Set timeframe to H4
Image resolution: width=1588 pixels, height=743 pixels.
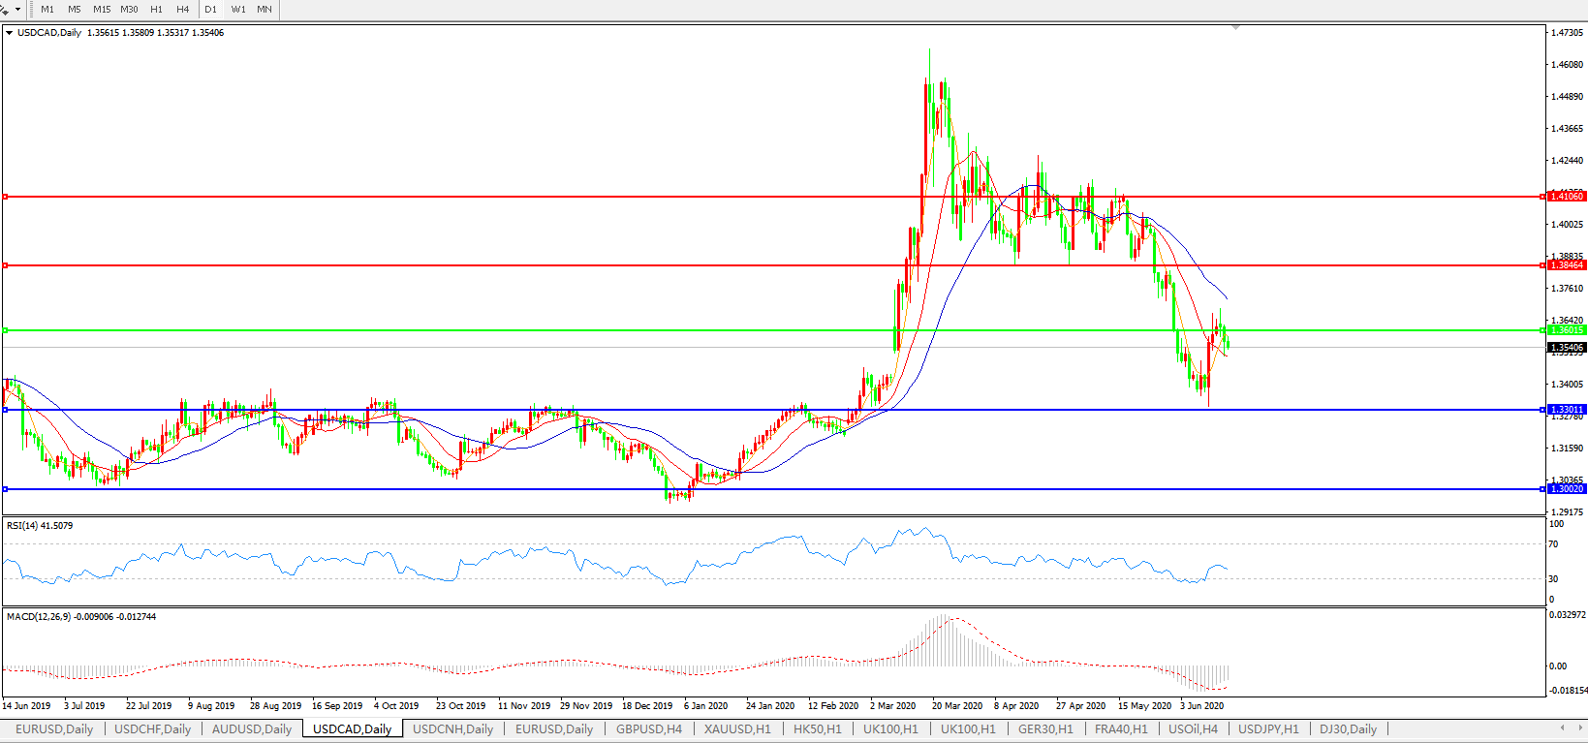183,9
